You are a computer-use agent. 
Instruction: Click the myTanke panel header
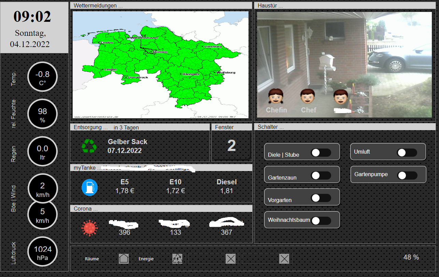pos(161,168)
